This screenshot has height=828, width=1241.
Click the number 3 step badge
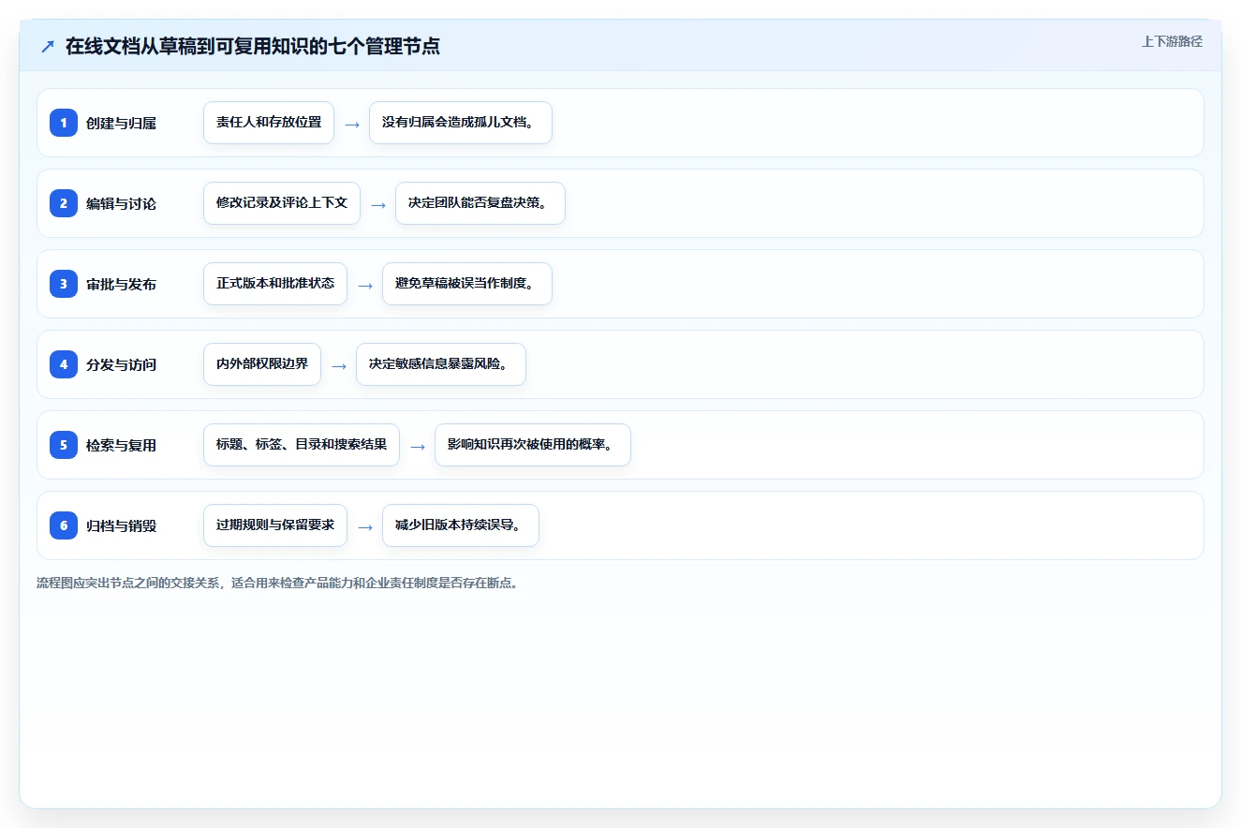click(64, 284)
